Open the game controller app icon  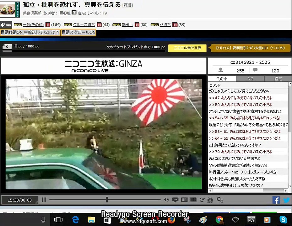(210, 200)
